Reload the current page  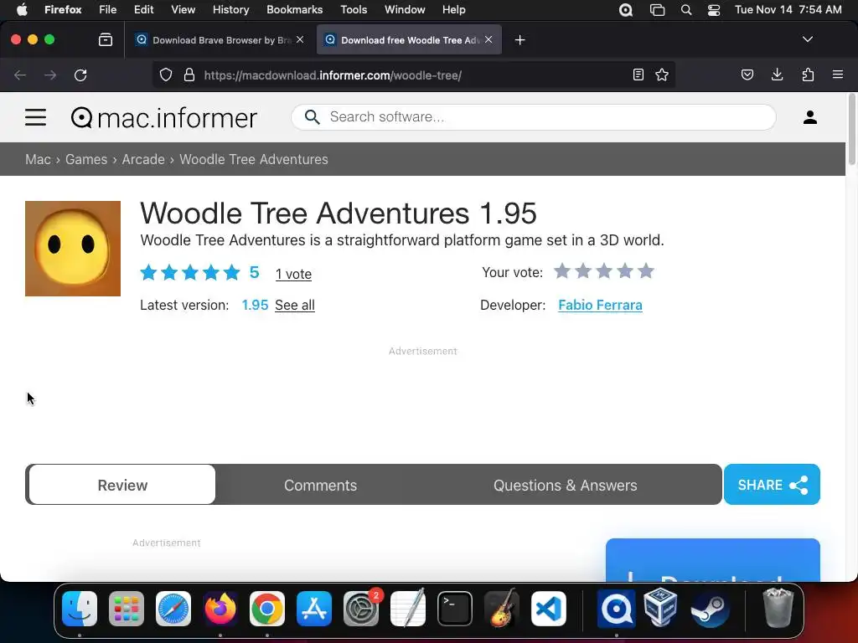click(80, 75)
